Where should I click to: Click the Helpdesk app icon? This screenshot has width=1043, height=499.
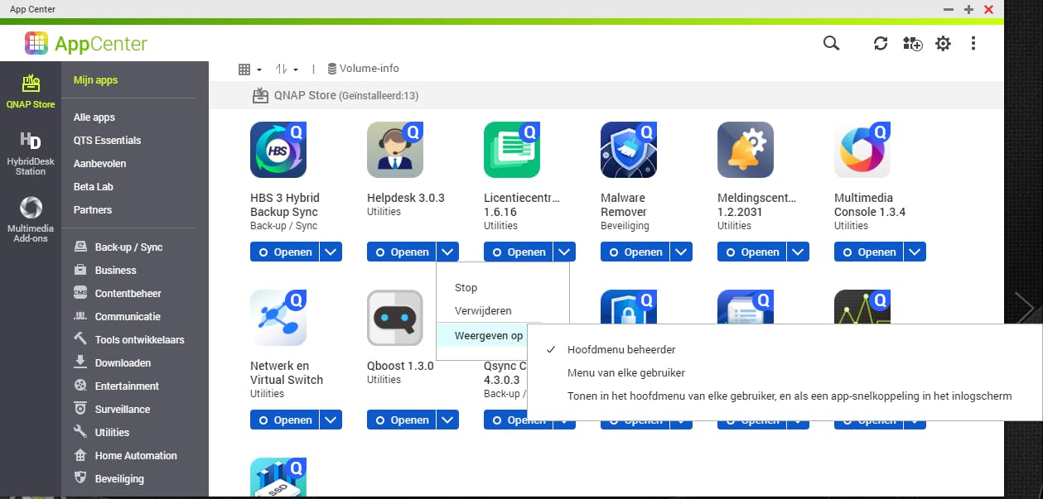pos(395,150)
